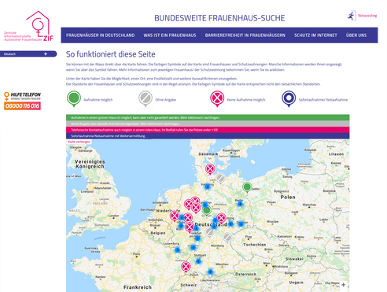
Task: Select grey marker northeast of Hamburg
Action: (x=220, y=178)
